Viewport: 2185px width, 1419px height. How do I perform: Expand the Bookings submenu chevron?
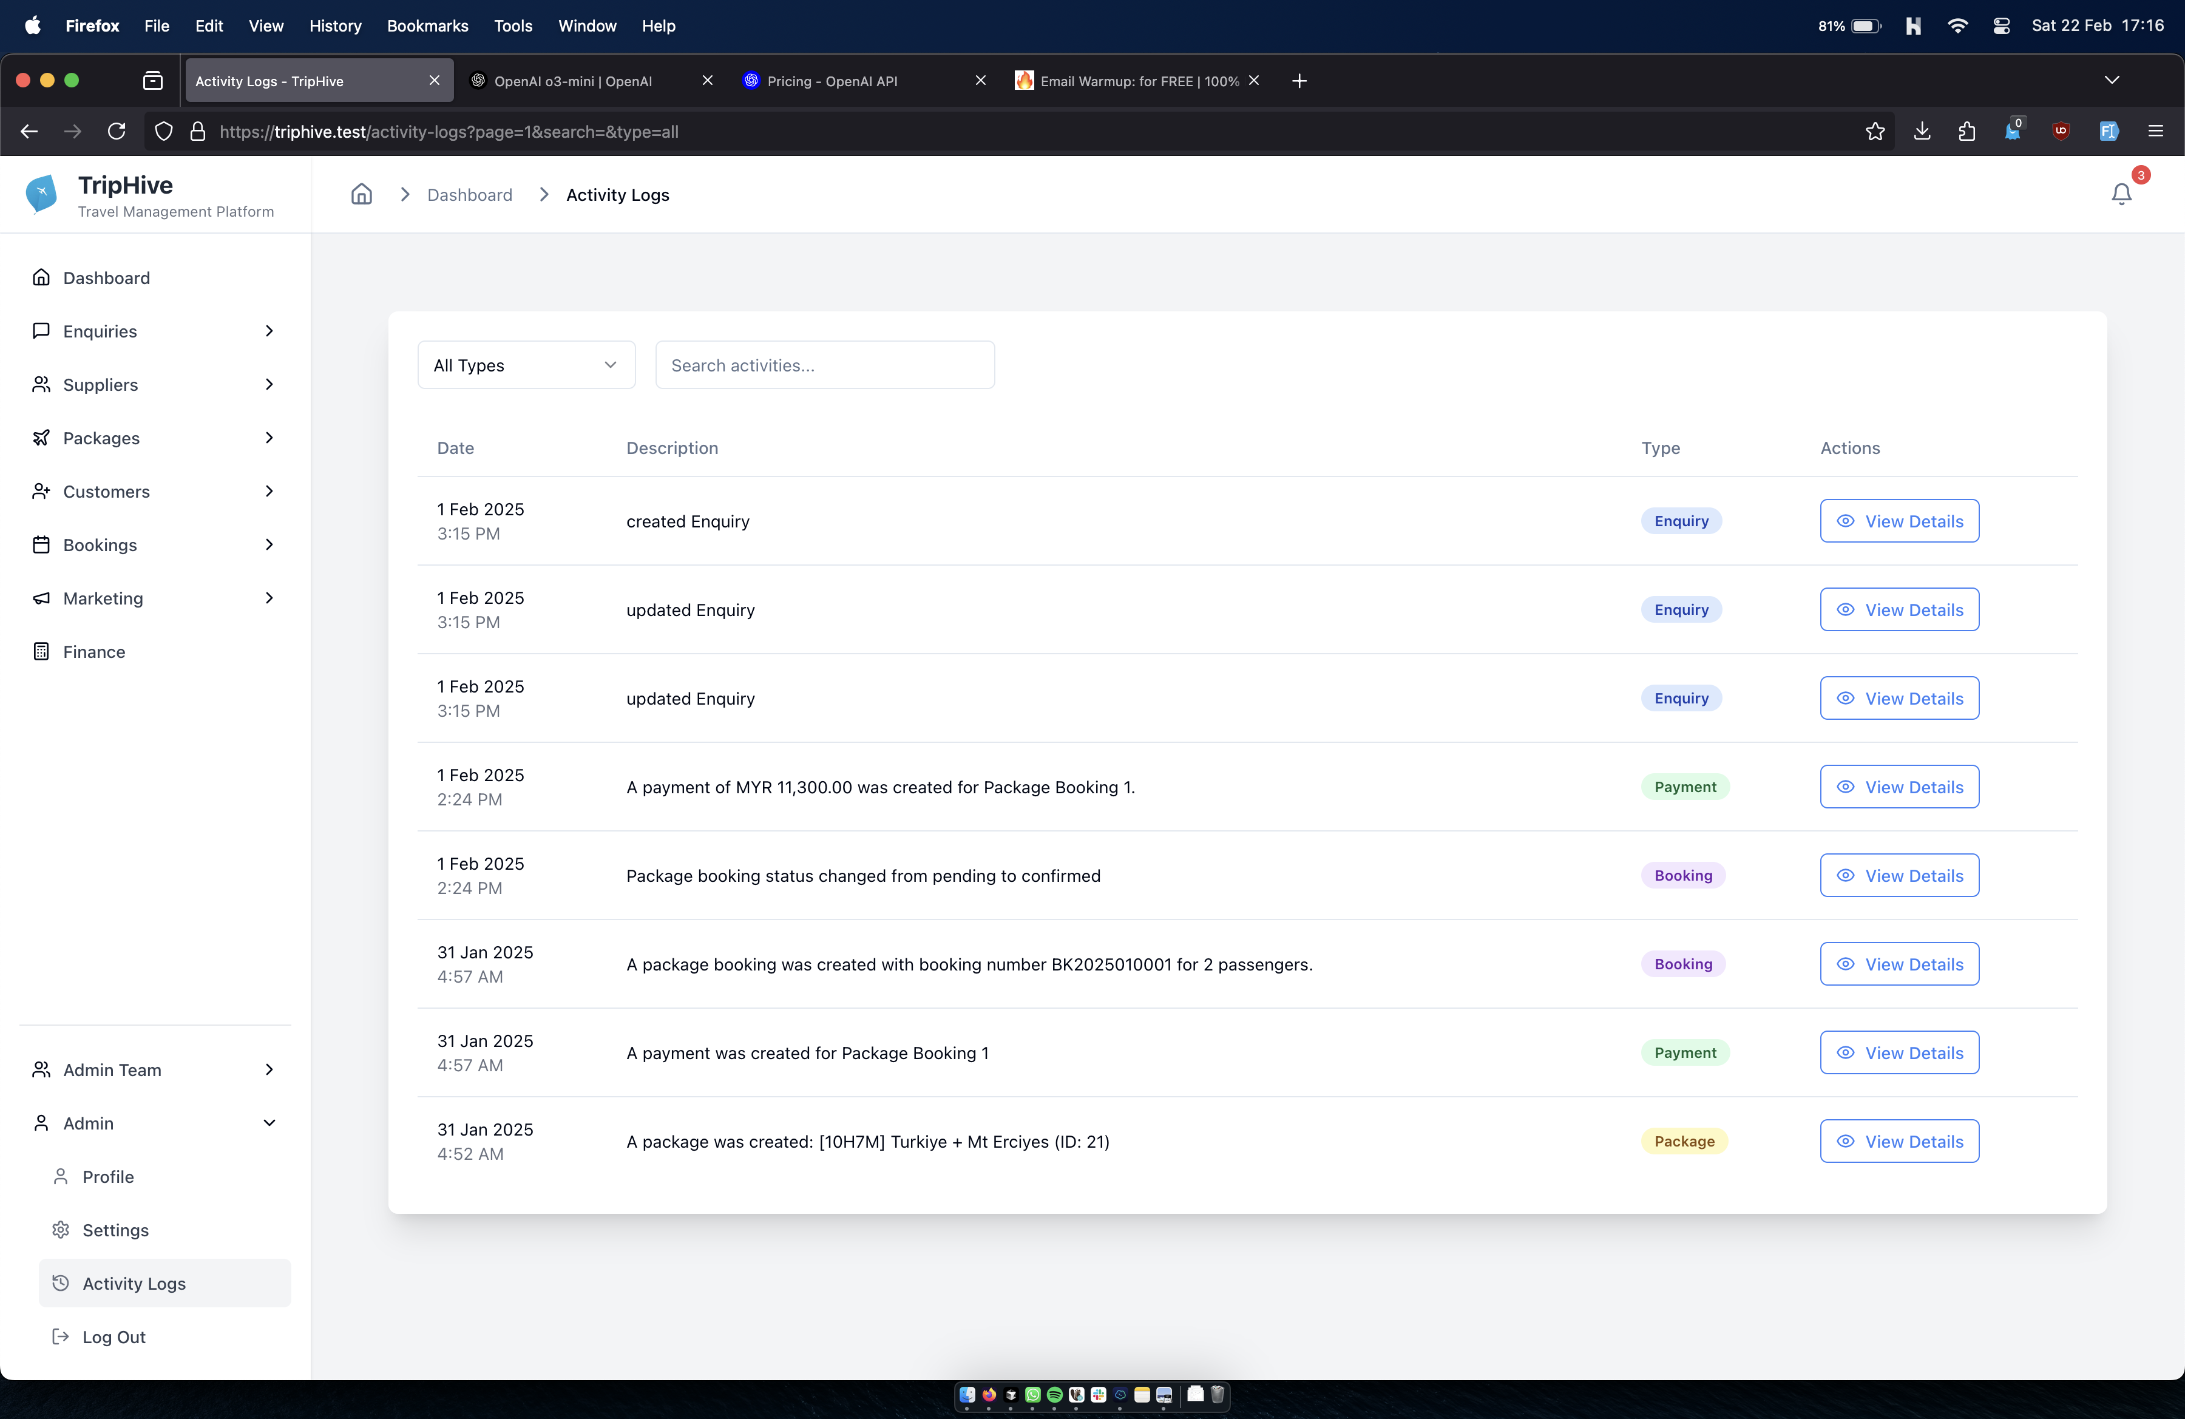pyautogui.click(x=269, y=544)
